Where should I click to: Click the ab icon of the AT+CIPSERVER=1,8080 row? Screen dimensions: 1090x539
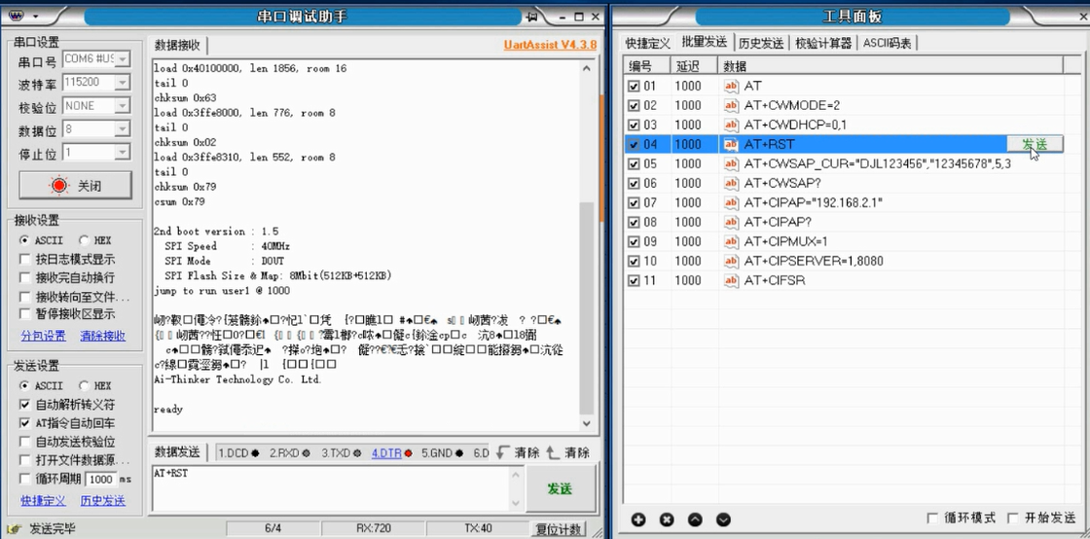click(731, 261)
